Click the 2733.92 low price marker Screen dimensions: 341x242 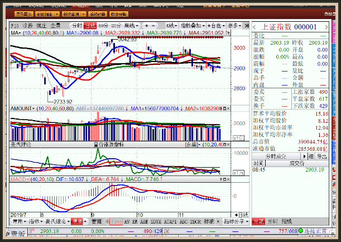pos(63,102)
